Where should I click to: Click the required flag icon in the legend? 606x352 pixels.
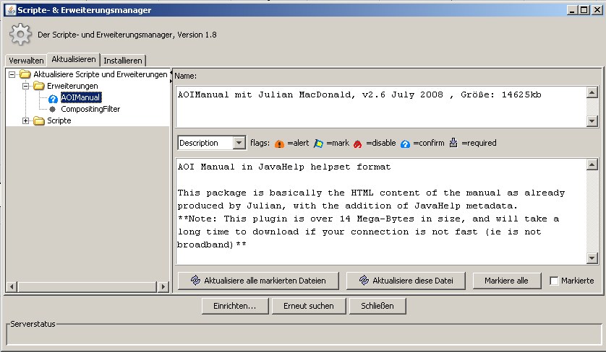click(x=453, y=143)
